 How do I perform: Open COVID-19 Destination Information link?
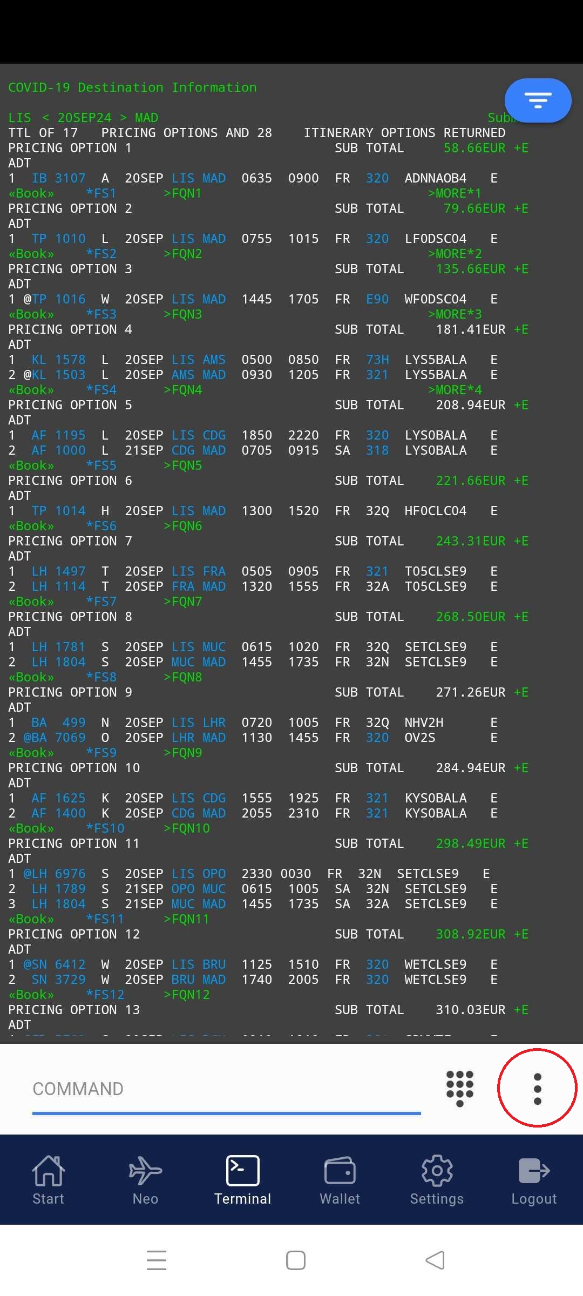[x=132, y=87]
